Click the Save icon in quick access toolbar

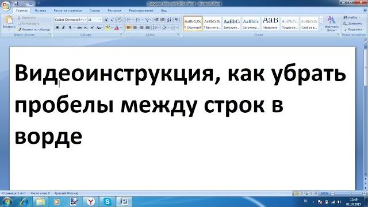tap(17, 3)
